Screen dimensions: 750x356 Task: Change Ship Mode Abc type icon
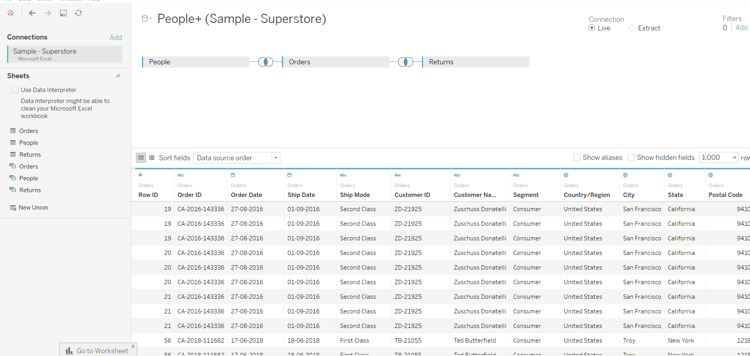pos(343,175)
